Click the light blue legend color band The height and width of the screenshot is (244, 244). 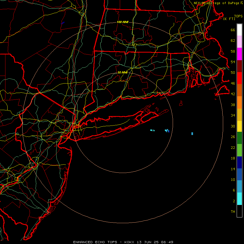pyautogui.click(x=239, y=187)
